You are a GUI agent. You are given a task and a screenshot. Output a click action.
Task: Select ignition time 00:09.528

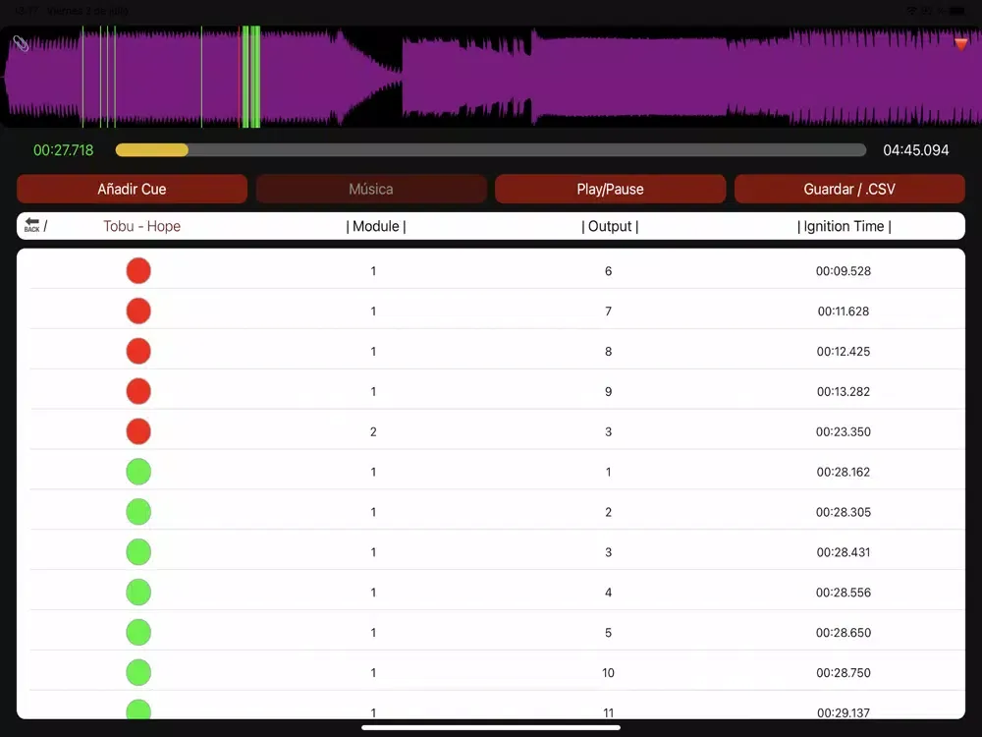click(x=844, y=271)
